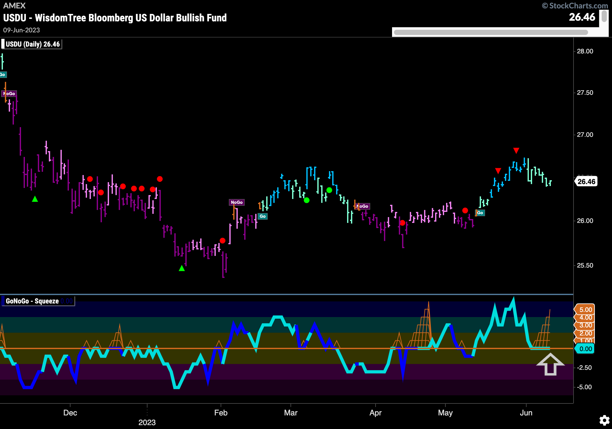
Task: Click the -2.50 oscillator axis label
Action: (x=584, y=368)
